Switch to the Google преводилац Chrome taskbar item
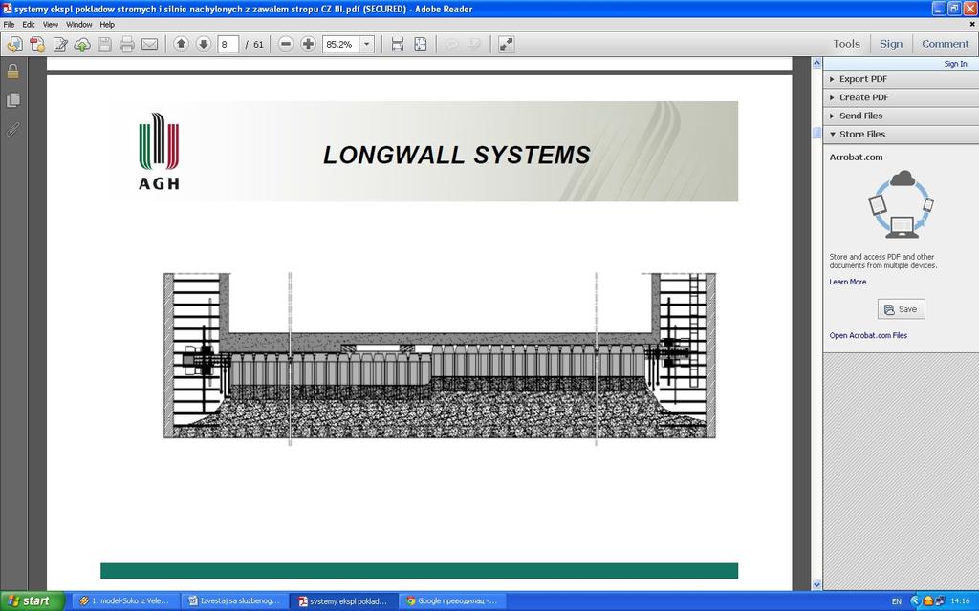The image size is (979, 611). coord(452,601)
